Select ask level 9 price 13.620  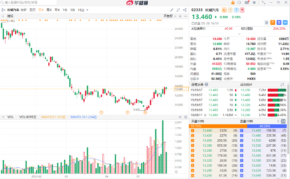pyautogui.click(x=256, y=171)
